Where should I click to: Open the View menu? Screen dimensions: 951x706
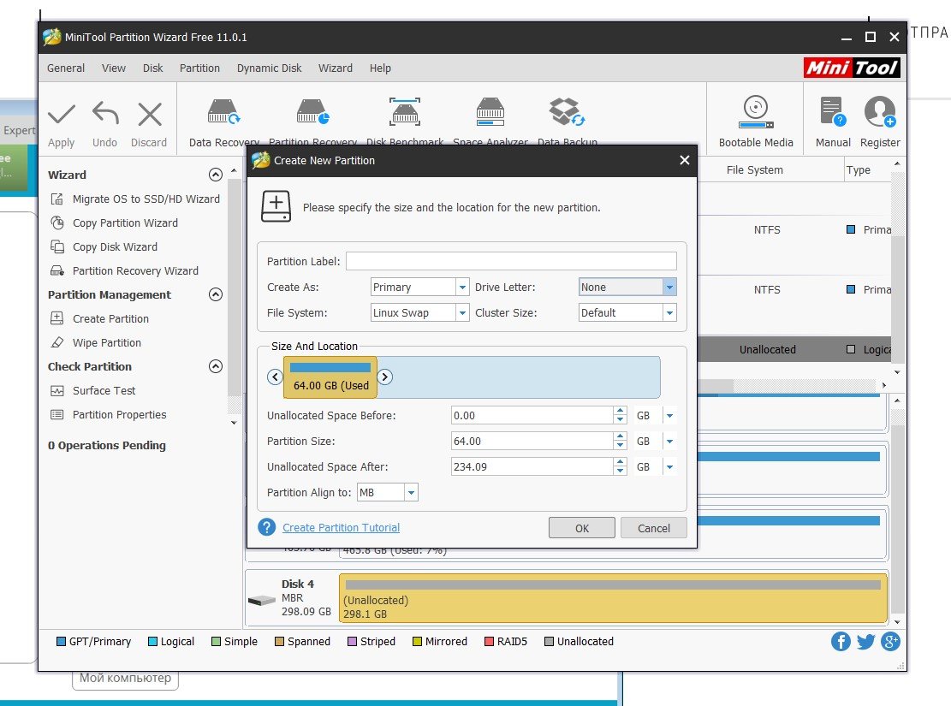(x=113, y=68)
